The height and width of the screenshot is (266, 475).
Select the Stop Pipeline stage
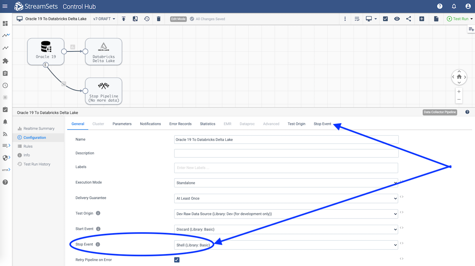[x=104, y=91]
